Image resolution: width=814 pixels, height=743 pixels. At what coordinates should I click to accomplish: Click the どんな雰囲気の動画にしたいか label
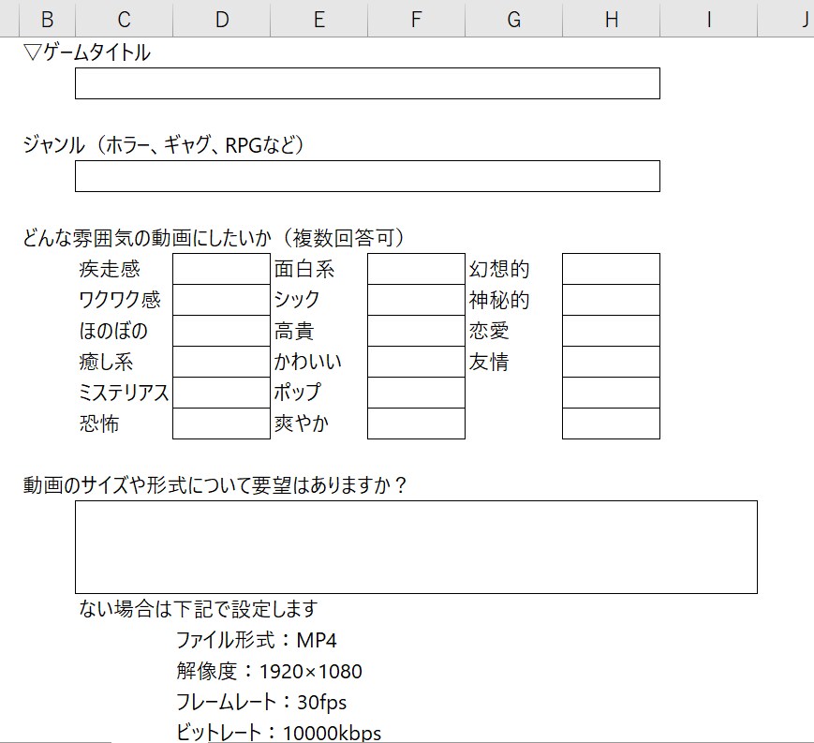click(214, 238)
